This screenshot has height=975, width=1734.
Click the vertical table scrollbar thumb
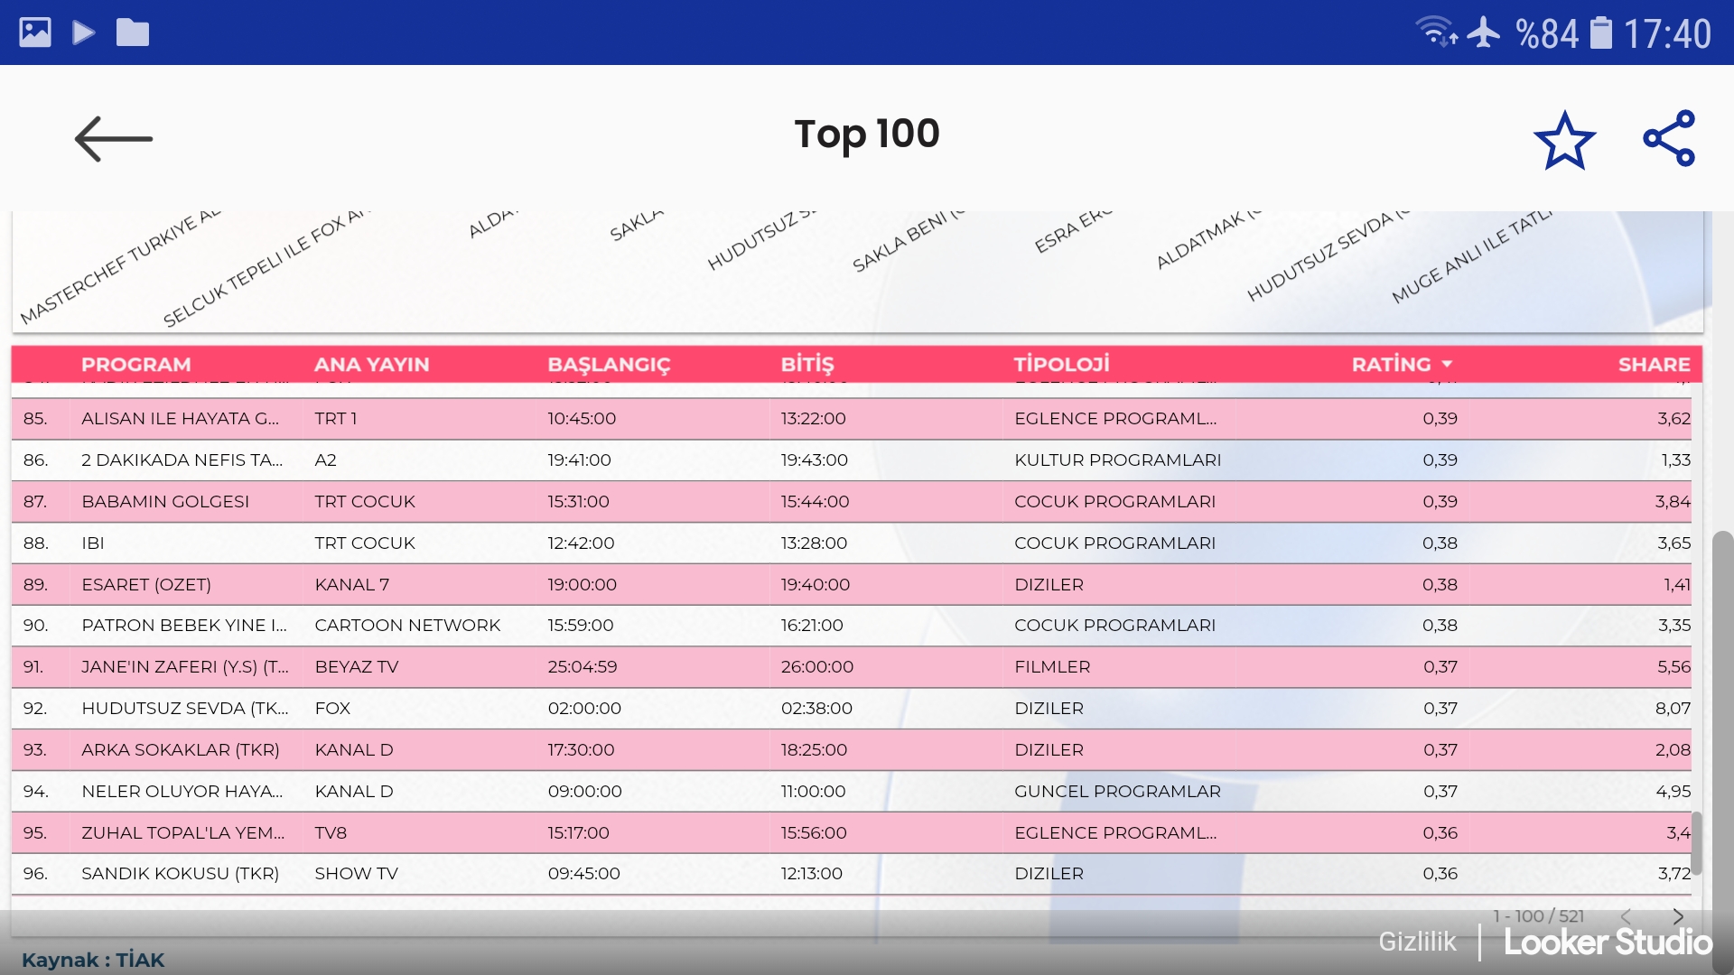pyautogui.click(x=1696, y=842)
